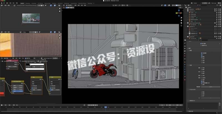Expand the Collection 2 tree arrow

pyautogui.click(x=186, y=11)
